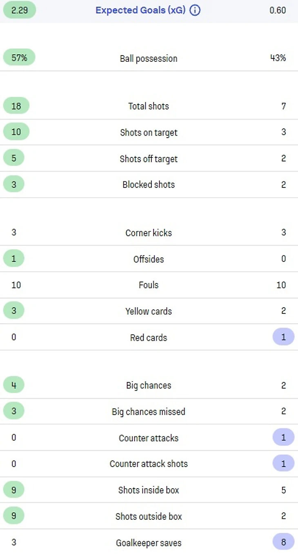
Task: Click the Blocked shots label
Action: (149, 185)
